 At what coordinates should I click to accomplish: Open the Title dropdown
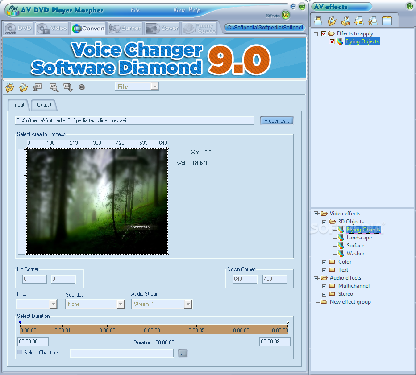click(x=53, y=304)
